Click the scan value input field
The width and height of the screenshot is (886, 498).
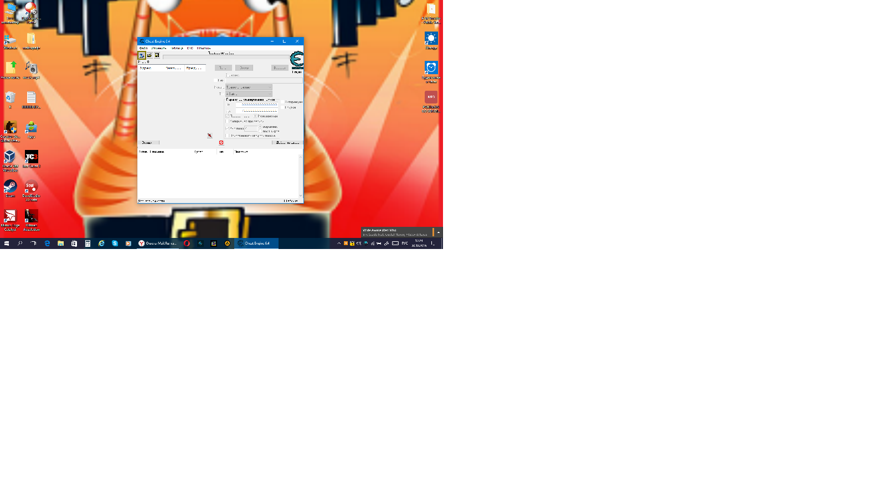pyautogui.click(x=264, y=80)
